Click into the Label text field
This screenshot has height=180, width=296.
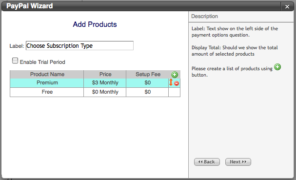click(79, 46)
